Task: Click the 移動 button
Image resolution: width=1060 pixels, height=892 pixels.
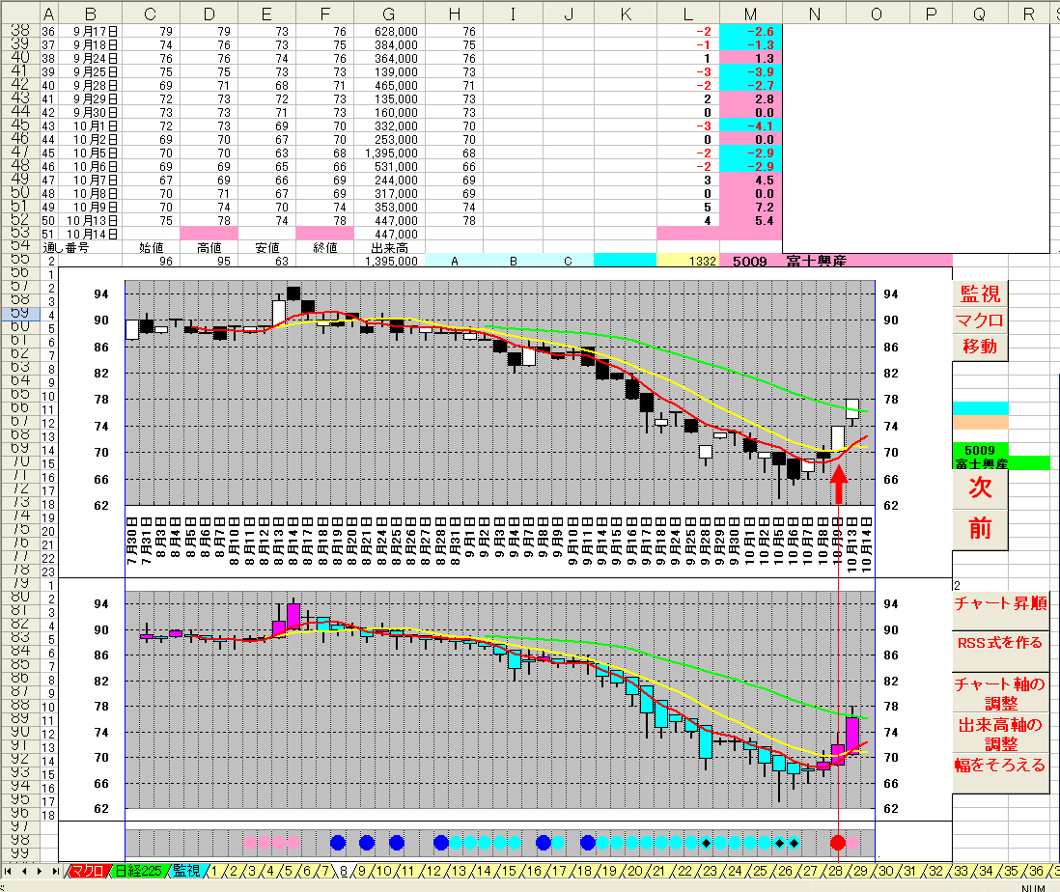Action: 980,347
